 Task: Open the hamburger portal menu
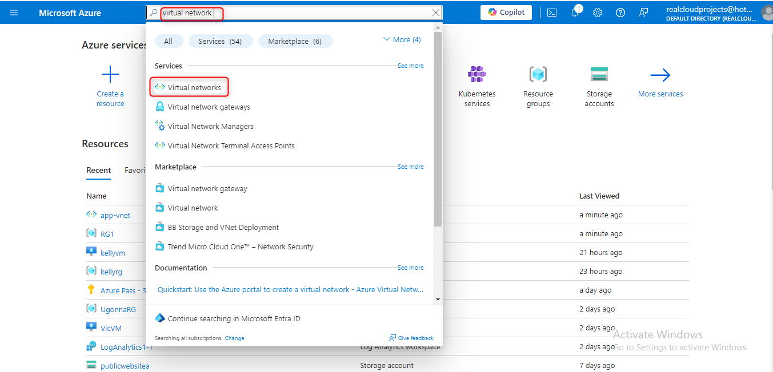(x=14, y=13)
